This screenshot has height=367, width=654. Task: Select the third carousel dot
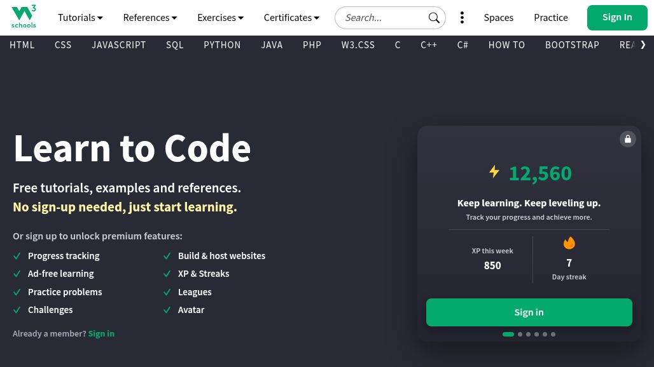(529, 334)
